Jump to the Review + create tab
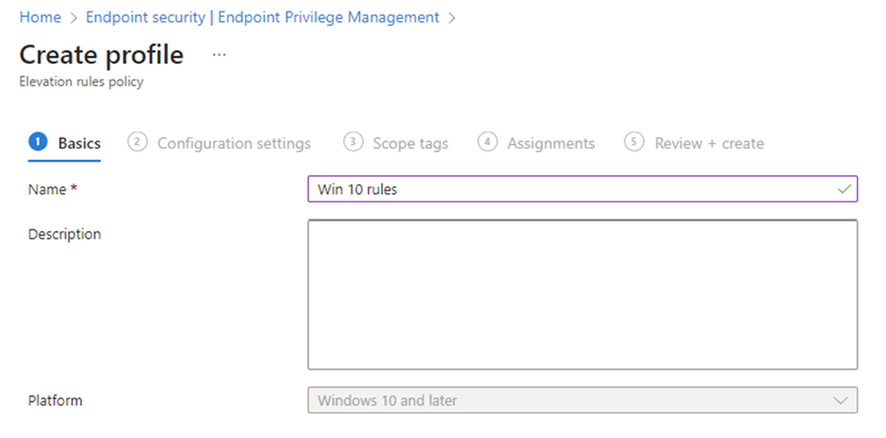 (x=709, y=144)
